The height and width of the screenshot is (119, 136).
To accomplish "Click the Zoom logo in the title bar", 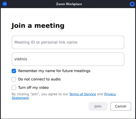I will coord(5,4).
